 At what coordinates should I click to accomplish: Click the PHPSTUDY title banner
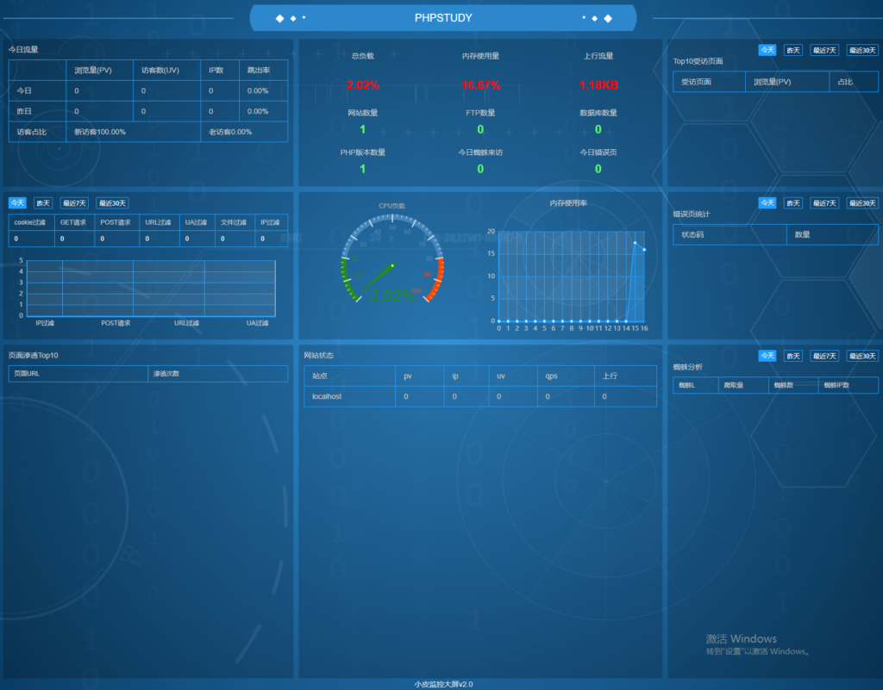point(443,18)
